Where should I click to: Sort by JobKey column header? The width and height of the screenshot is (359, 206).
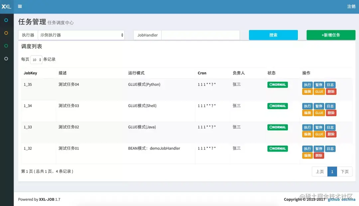[30, 73]
